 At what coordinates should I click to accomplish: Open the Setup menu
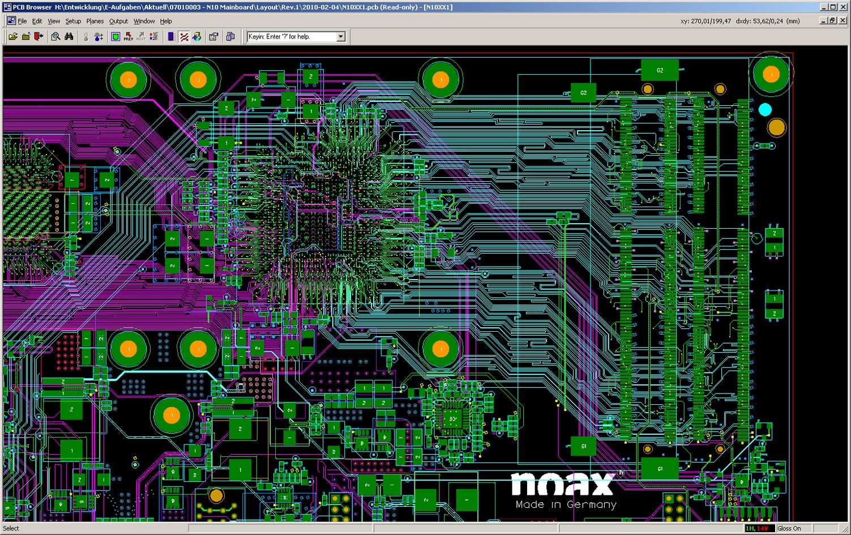coord(73,21)
